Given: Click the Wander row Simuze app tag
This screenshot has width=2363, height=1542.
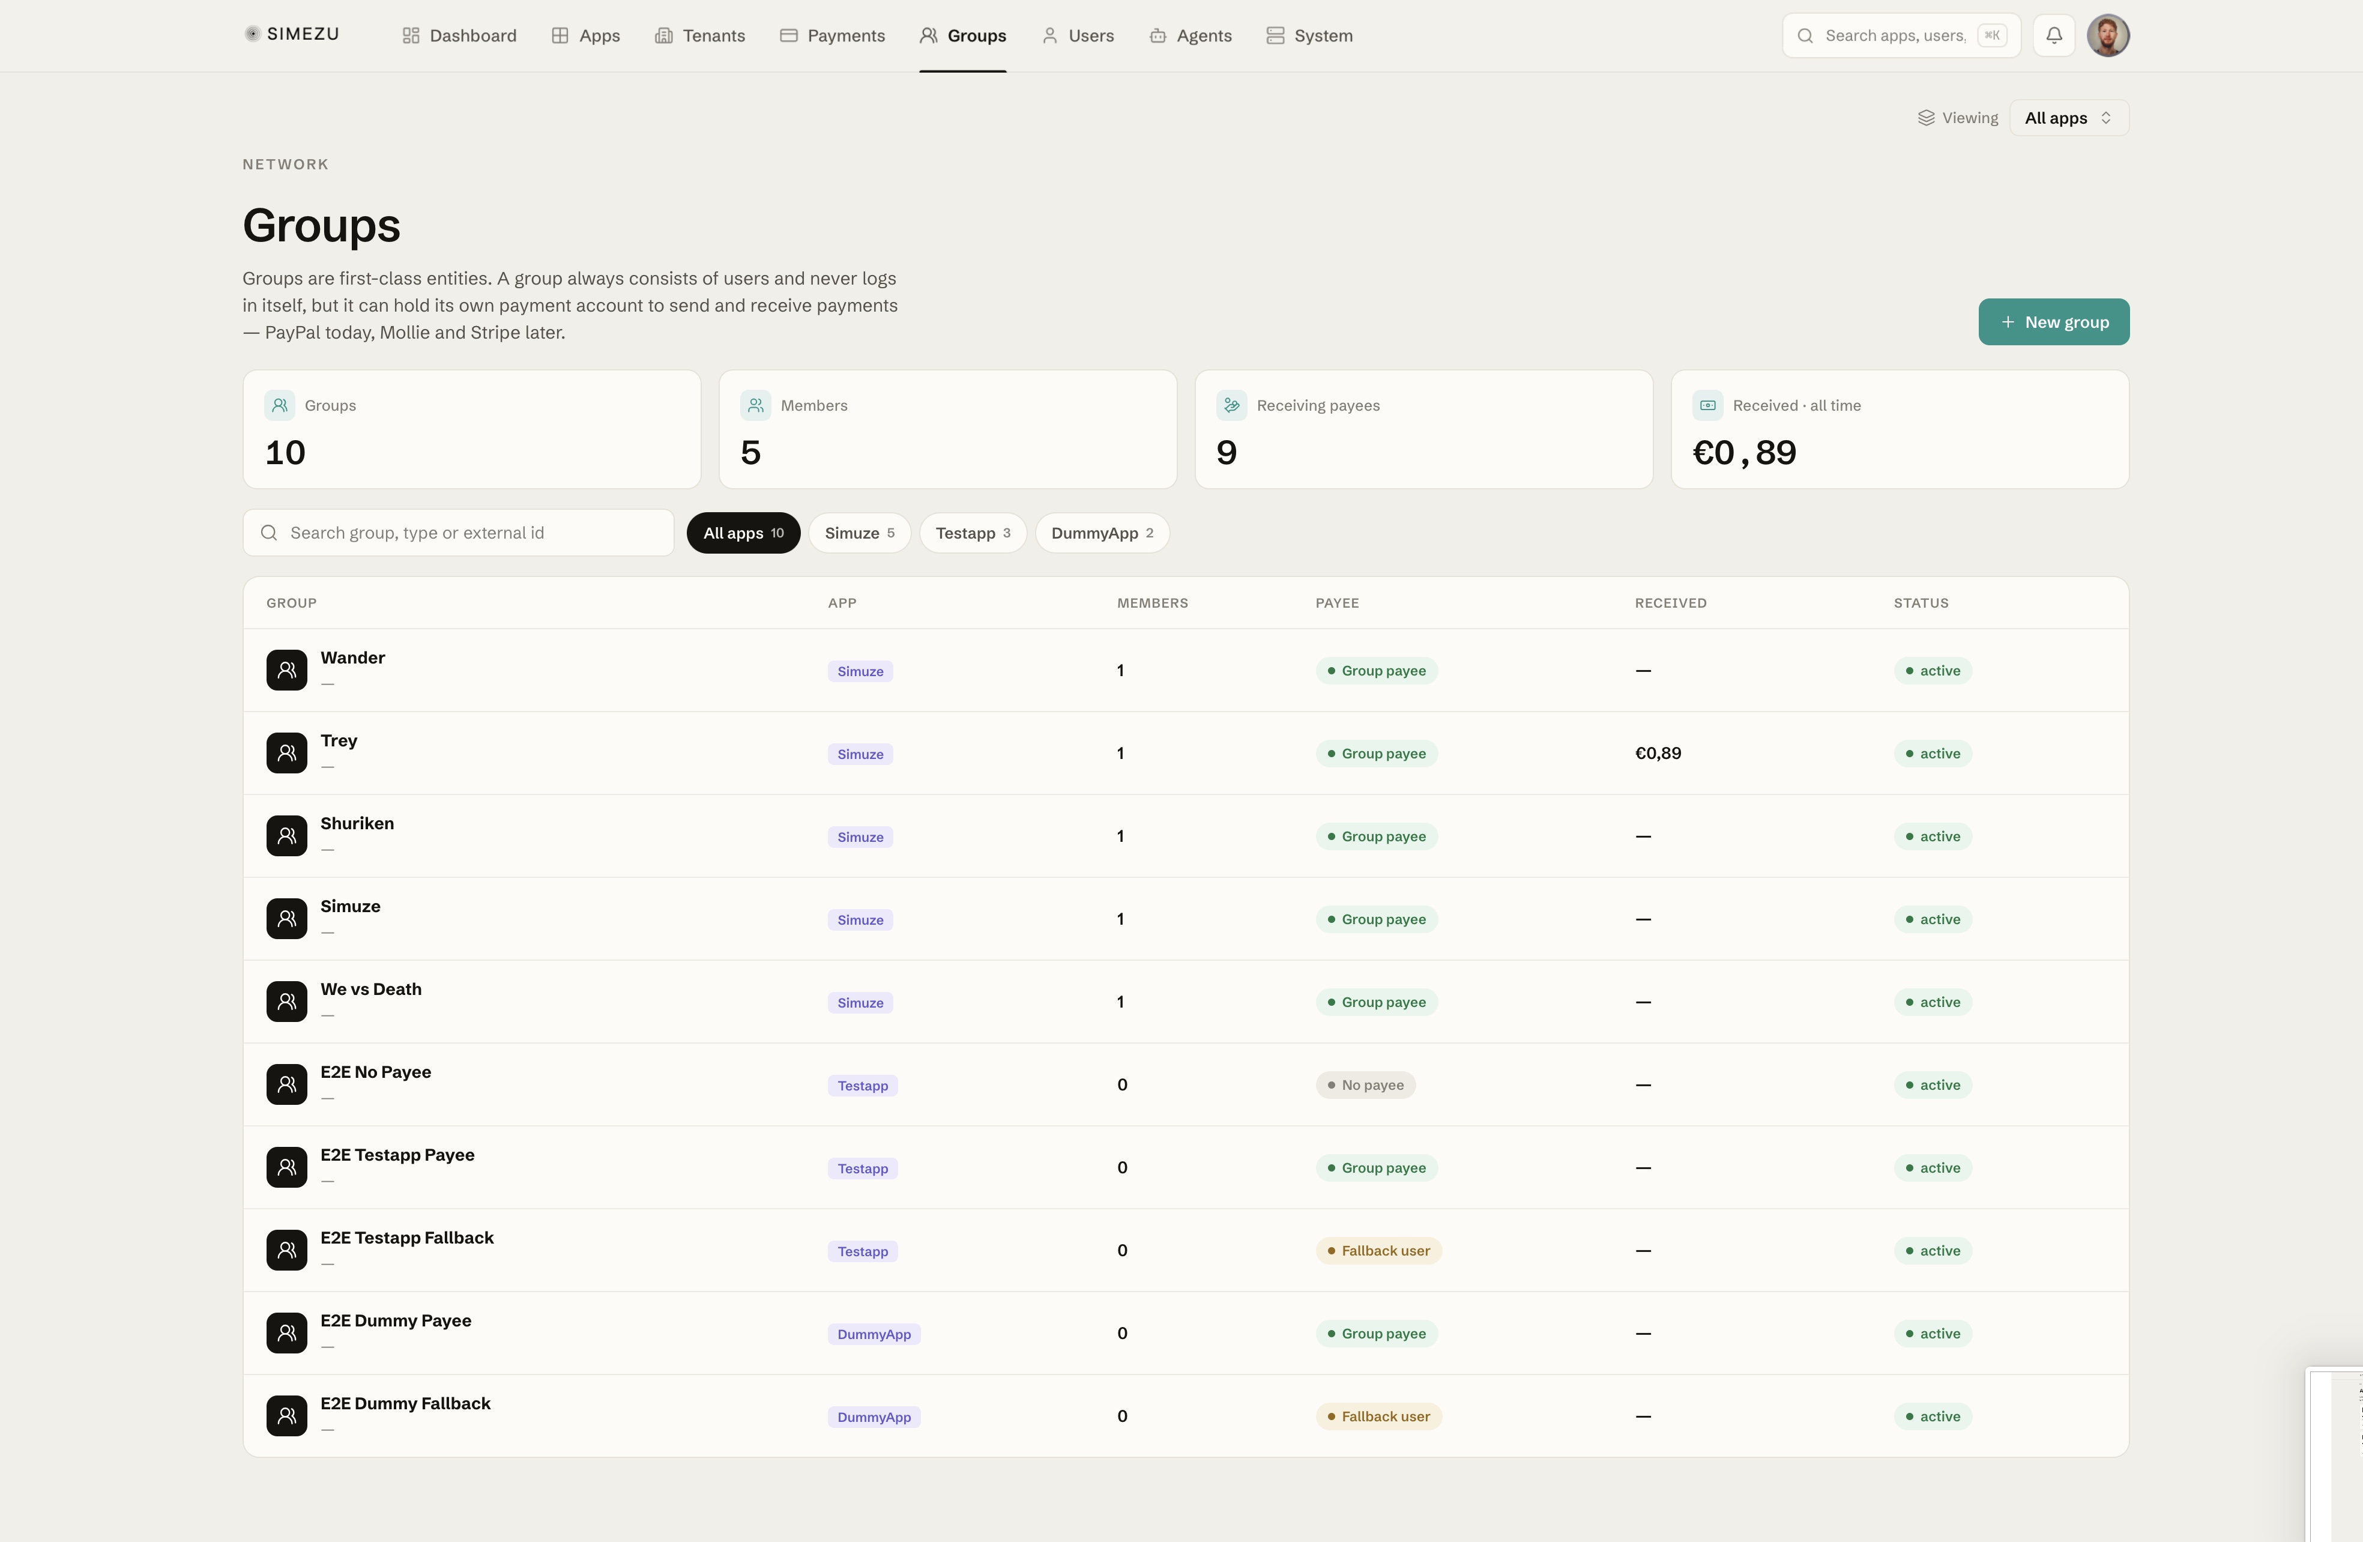Looking at the screenshot, I should click(860, 672).
